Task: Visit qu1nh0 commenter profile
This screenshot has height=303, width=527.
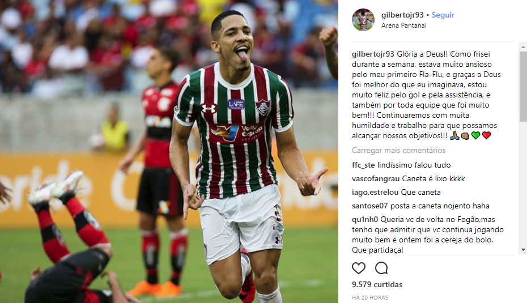Action: tap(365, 219)
